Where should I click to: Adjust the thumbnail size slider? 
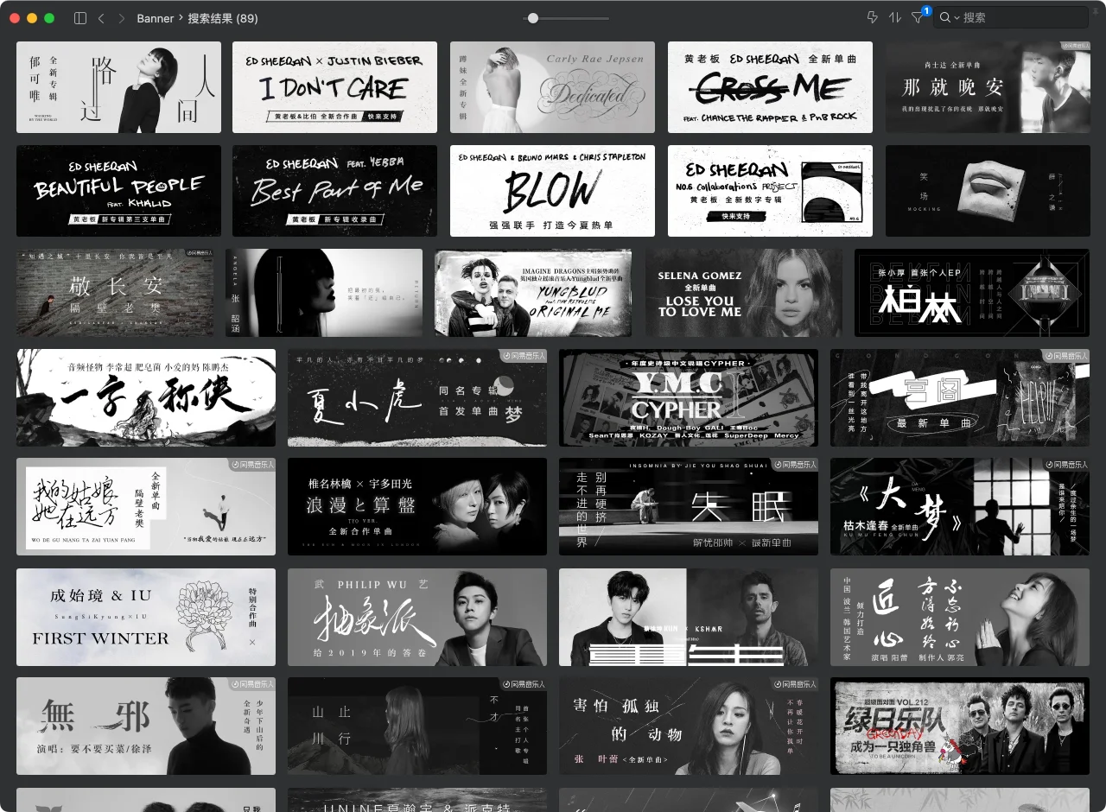click(533, 18)
